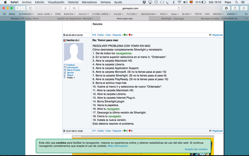This screenshot has width=249, height=156.
Task: Click the Share icon in Safari toolbar
Action: click(x=235, y=8)
